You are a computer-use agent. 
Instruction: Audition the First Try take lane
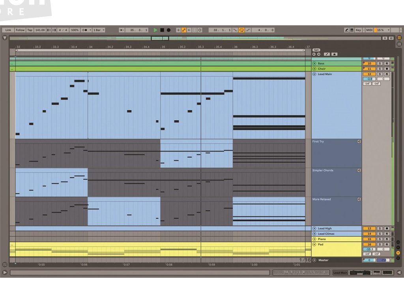tap(359, 142)
